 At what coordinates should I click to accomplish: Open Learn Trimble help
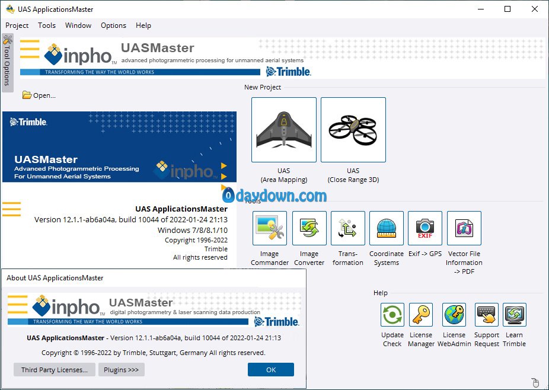pyautogui.click(x=515, y=315)
